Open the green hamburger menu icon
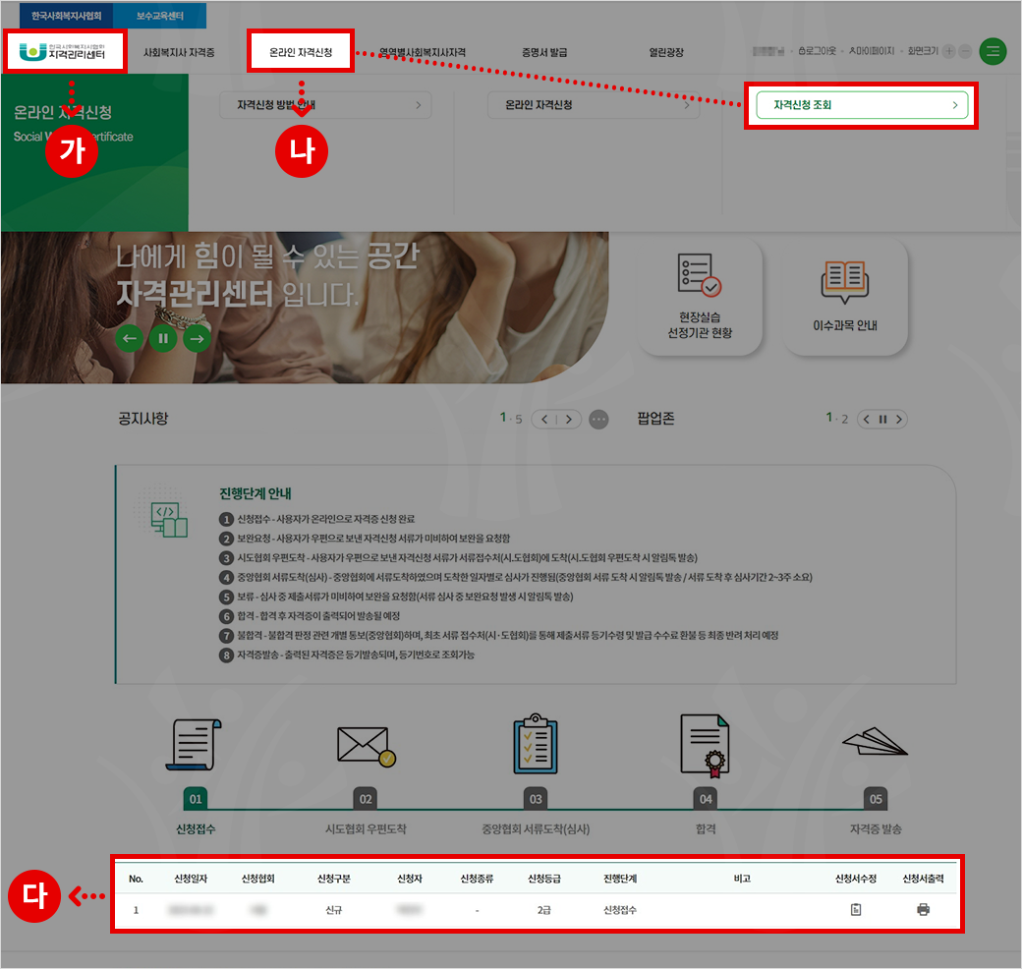The height and width of the screenshot is (969, 1022). pyautogui.click(x=993, y=52)
